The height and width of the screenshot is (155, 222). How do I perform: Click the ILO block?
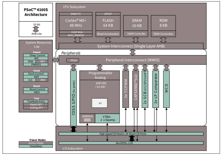point(29,80)
